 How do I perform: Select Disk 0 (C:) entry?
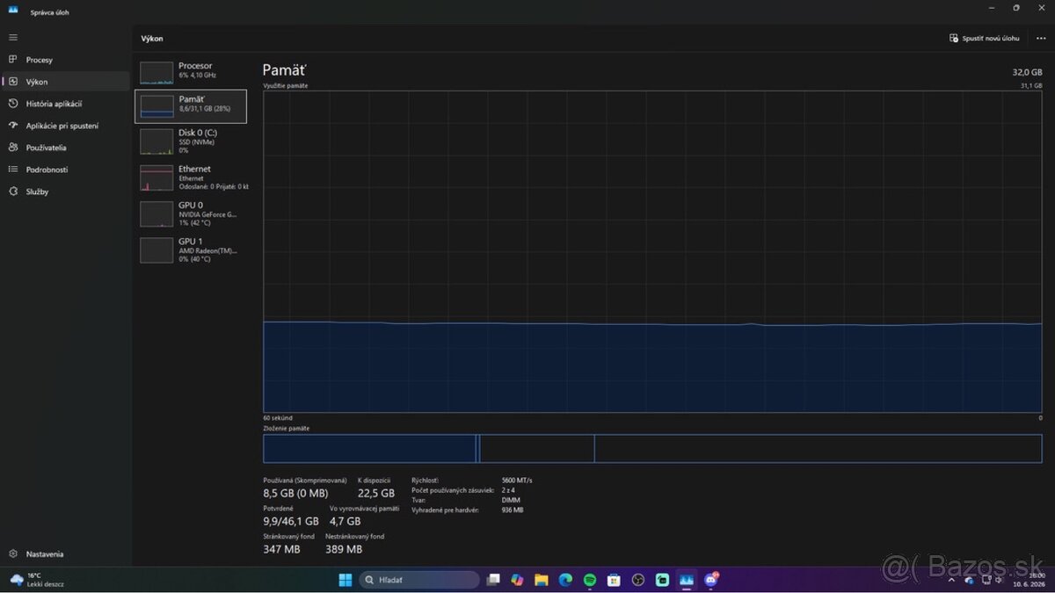pyautogui.click(x=191, y=141)
